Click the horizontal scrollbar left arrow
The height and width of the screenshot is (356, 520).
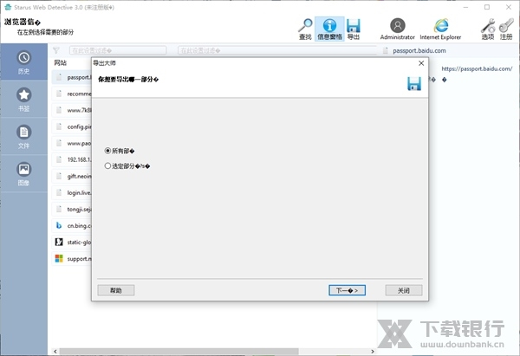click(x=55, y=352)
